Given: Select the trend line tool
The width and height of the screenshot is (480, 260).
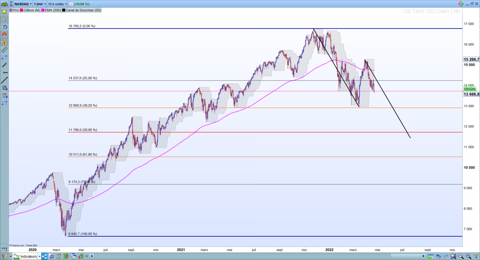Looking at the screenshot, I should [x=4, y=80].
